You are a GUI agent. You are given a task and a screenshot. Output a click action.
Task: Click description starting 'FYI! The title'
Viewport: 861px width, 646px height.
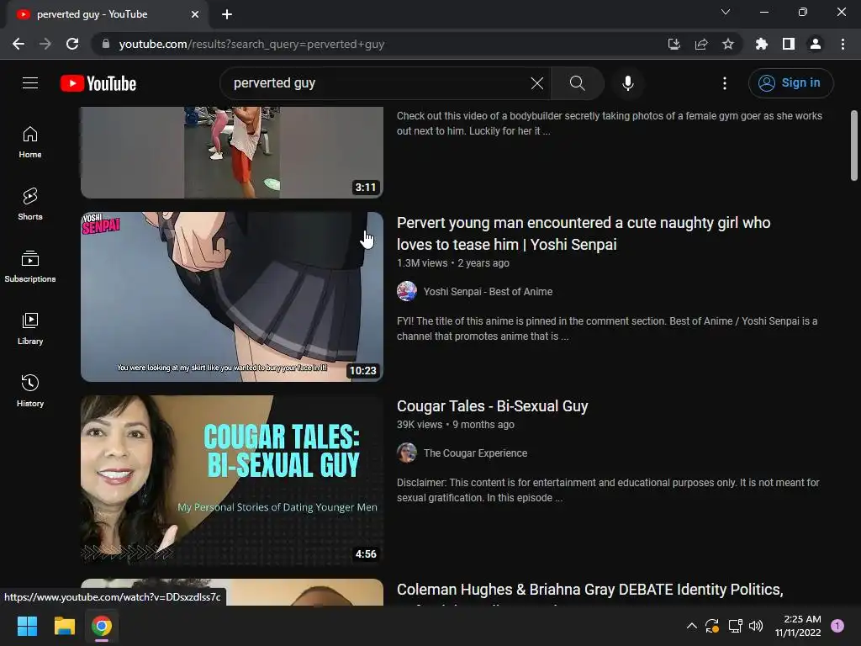(607, 329)
